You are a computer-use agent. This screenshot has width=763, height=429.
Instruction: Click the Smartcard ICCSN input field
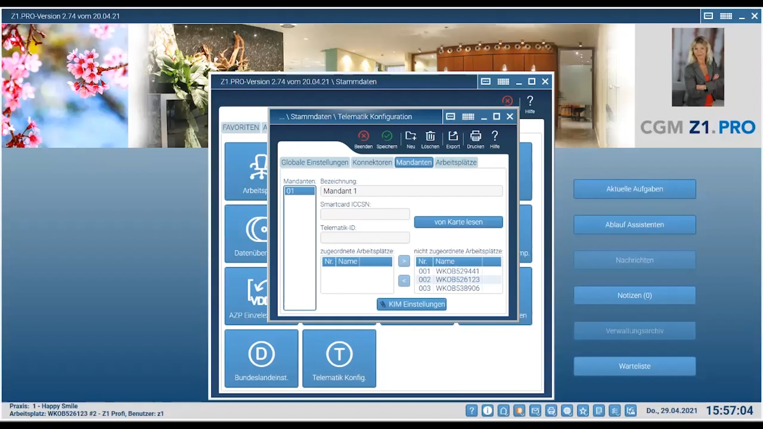[365, 214]
